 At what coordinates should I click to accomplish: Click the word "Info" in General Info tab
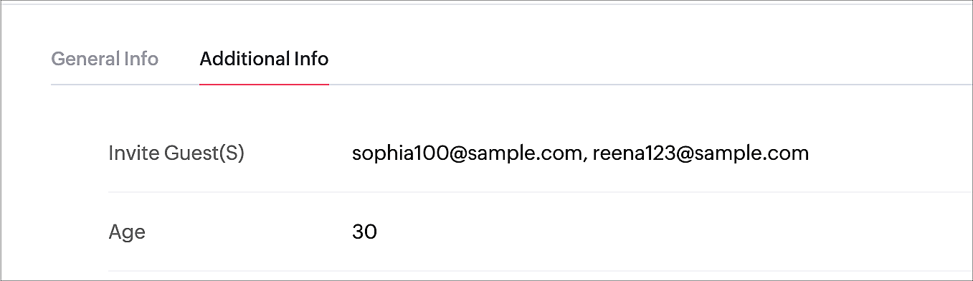(141, 59)
